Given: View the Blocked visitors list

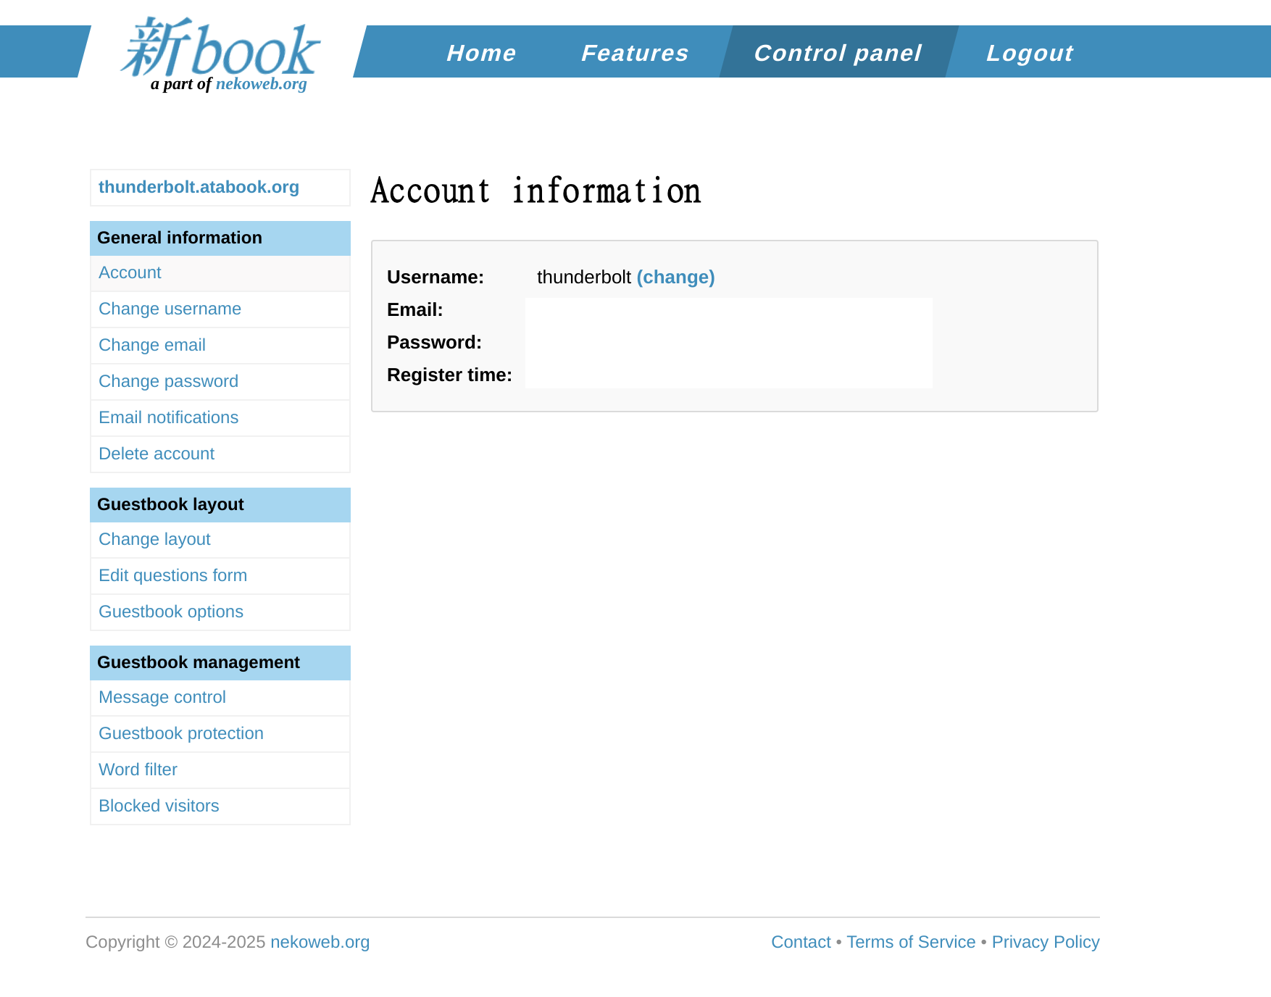Looking at the screenshot, I should click(x=159, y=806).
